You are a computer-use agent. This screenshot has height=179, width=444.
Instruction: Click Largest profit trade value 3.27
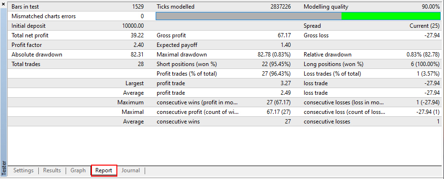click(x=286, y=83)
